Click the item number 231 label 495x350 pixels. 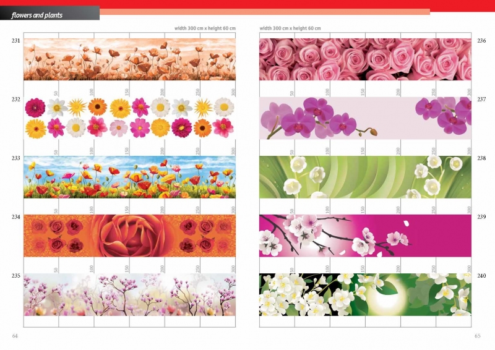point(15,41)
